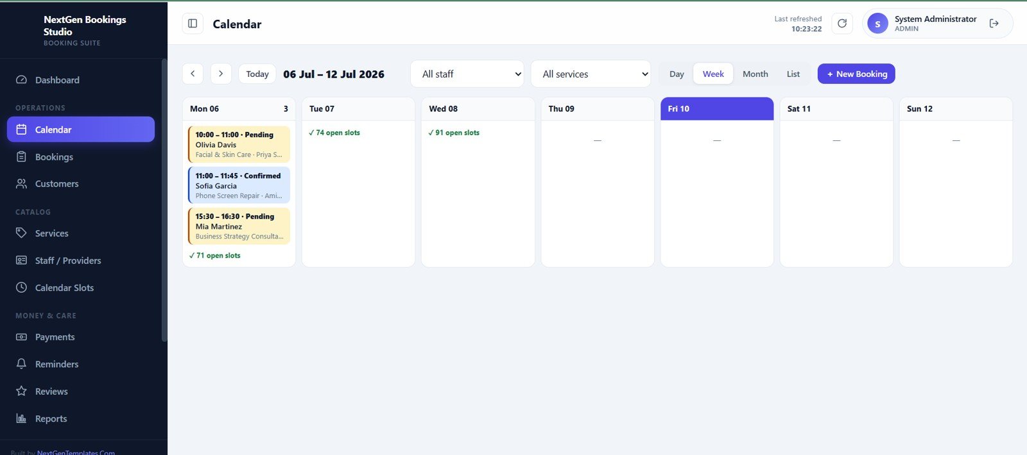1027x455 pixels.
Task: Open the All staff dropdown
Action: pos(467,74)
